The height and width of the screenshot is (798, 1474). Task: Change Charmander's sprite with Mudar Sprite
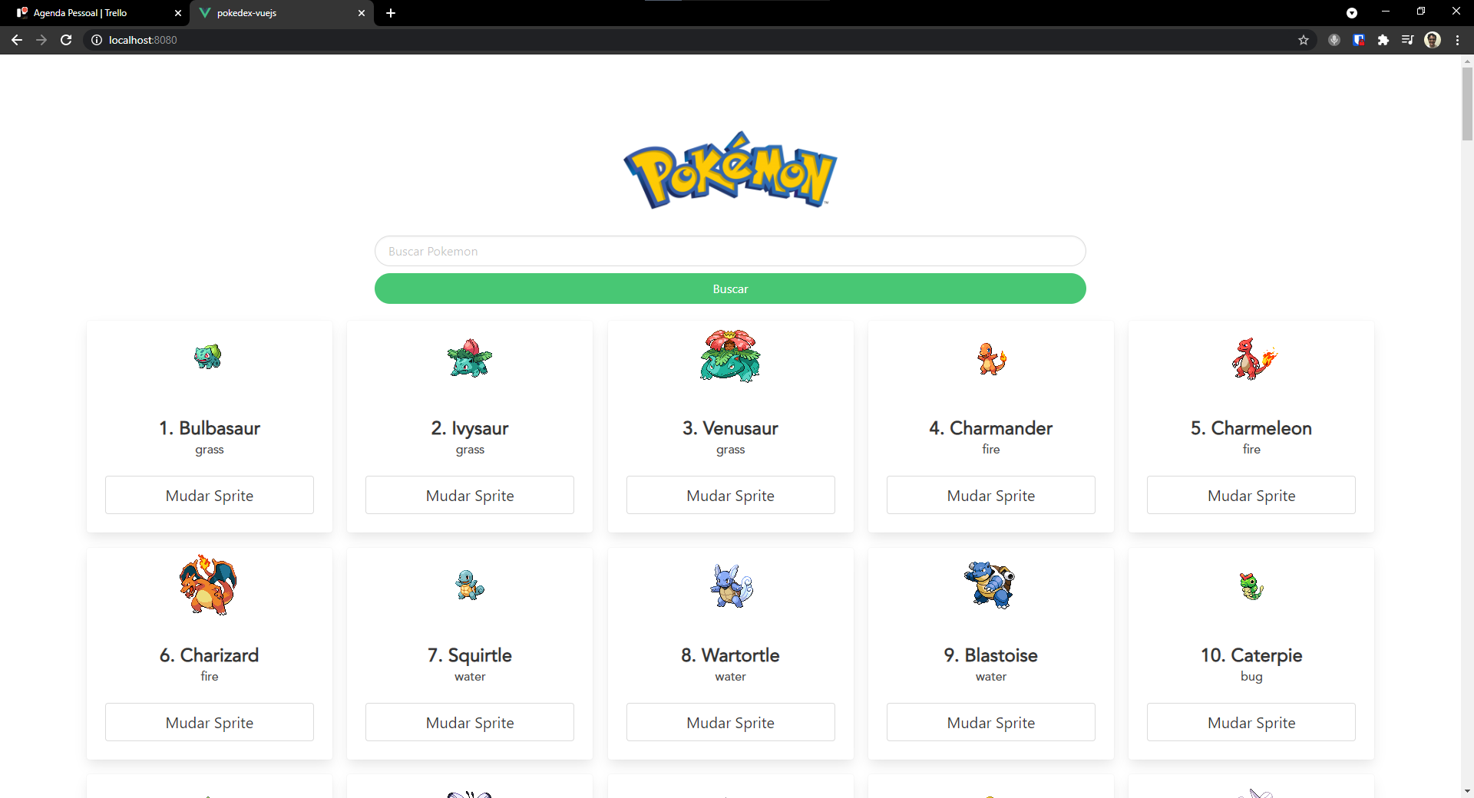pos(991,495)
